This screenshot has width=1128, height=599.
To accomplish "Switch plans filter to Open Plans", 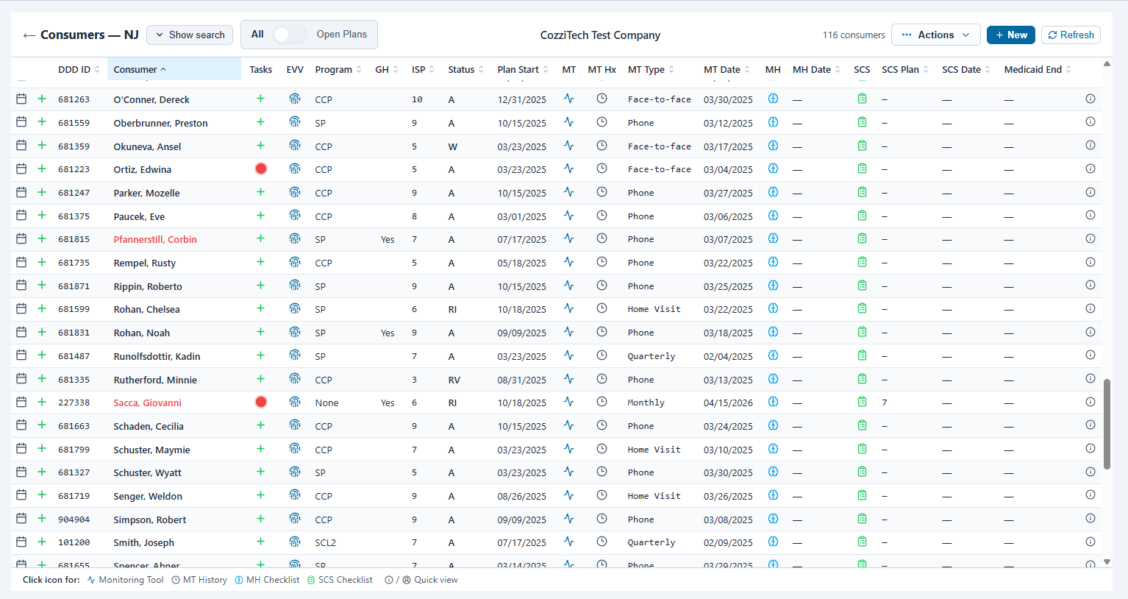I will point(289,34).
